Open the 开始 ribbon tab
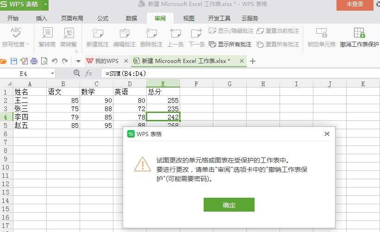 (x=13, y=19)
